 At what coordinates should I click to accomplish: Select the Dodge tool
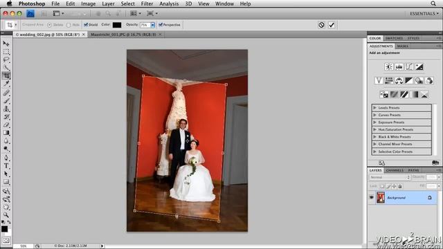tap(6, 149)
